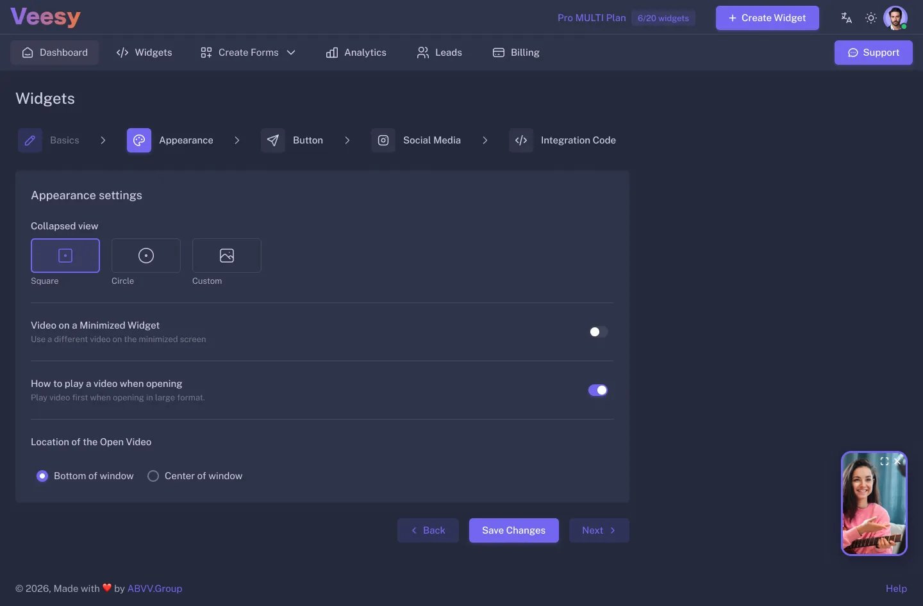The width and height of the screenshot is (923, 606).
Task: Select the Square collapsed view
Action: tap(65, 256)
